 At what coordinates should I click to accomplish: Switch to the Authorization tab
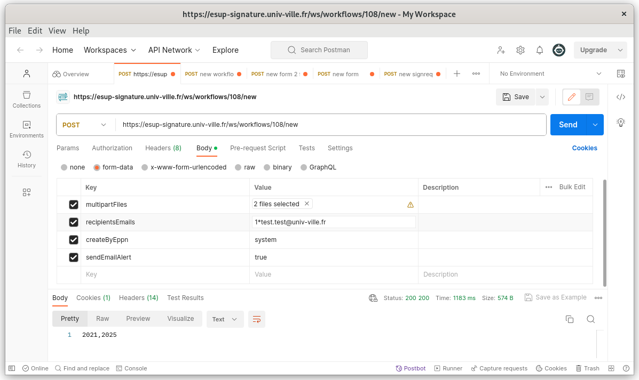pos(112,148)
